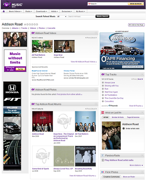Rate Addison Road with the first star
The image size is (146, 180).
pyautogui.click(x=27, y=24)
